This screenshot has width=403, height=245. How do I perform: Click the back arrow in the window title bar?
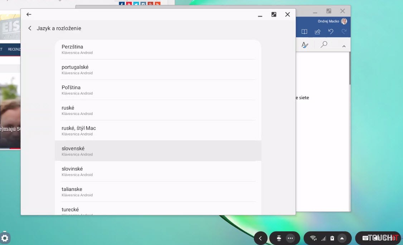click(29, 14)
